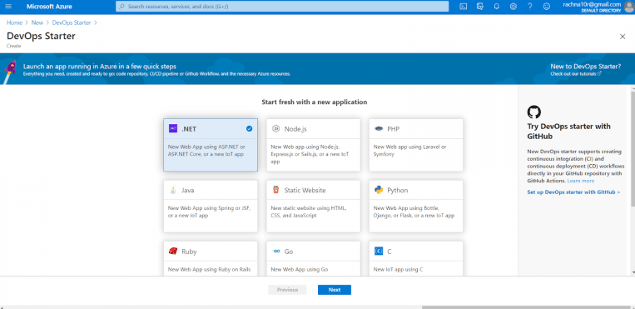This screenshot has height=309, width=635.
Task: Click the PHP logo icon
Action: (x=379, y=128)
